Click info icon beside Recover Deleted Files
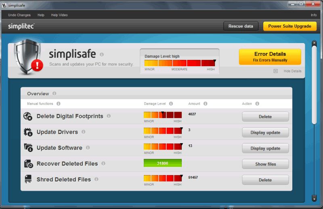 pyautogui.click(x=103, y=163)
